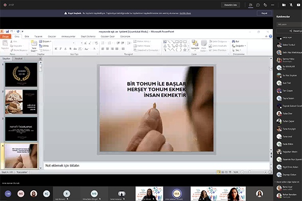The width and height of the screenshot is (302, 201).
Task: Toggle Italic (T) formatting
Action: pos(61,49)
